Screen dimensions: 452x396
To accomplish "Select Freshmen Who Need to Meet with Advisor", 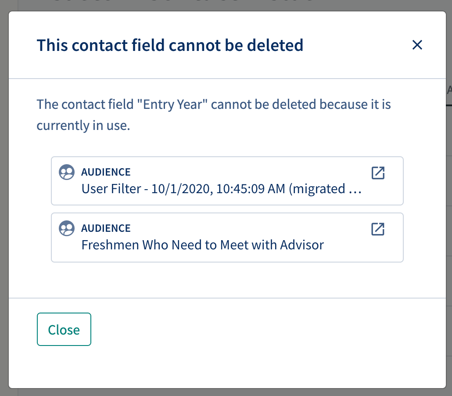I will coord(203,245).
